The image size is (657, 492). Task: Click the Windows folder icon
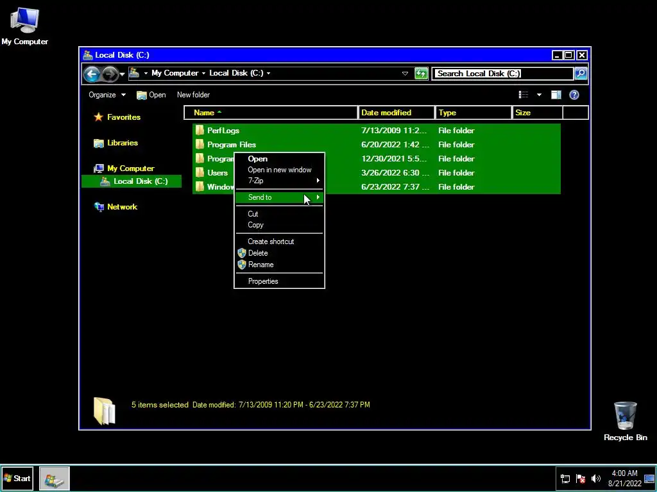(x=200, y=186)
